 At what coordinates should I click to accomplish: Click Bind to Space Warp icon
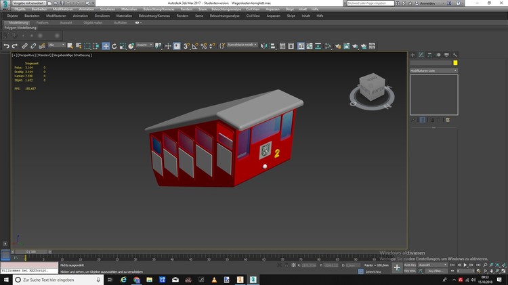point(42,46)
